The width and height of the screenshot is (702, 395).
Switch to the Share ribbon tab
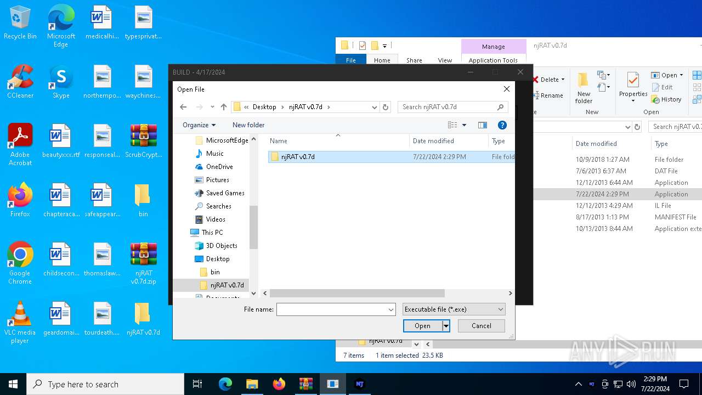(x=414, y=60)
